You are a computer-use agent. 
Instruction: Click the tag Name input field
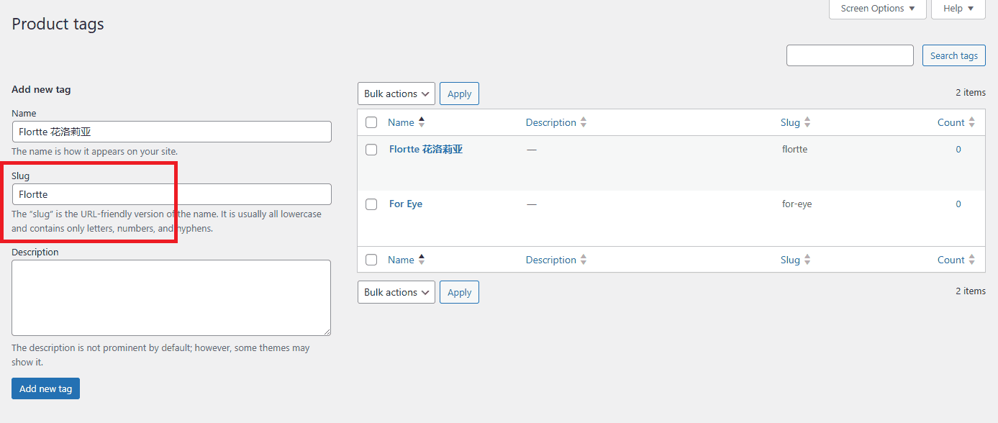pos(172,132)
